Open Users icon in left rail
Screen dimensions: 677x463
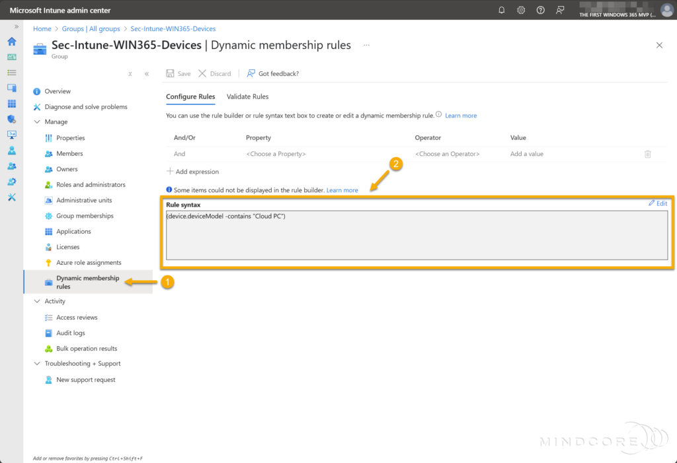[x=12, y=150]
